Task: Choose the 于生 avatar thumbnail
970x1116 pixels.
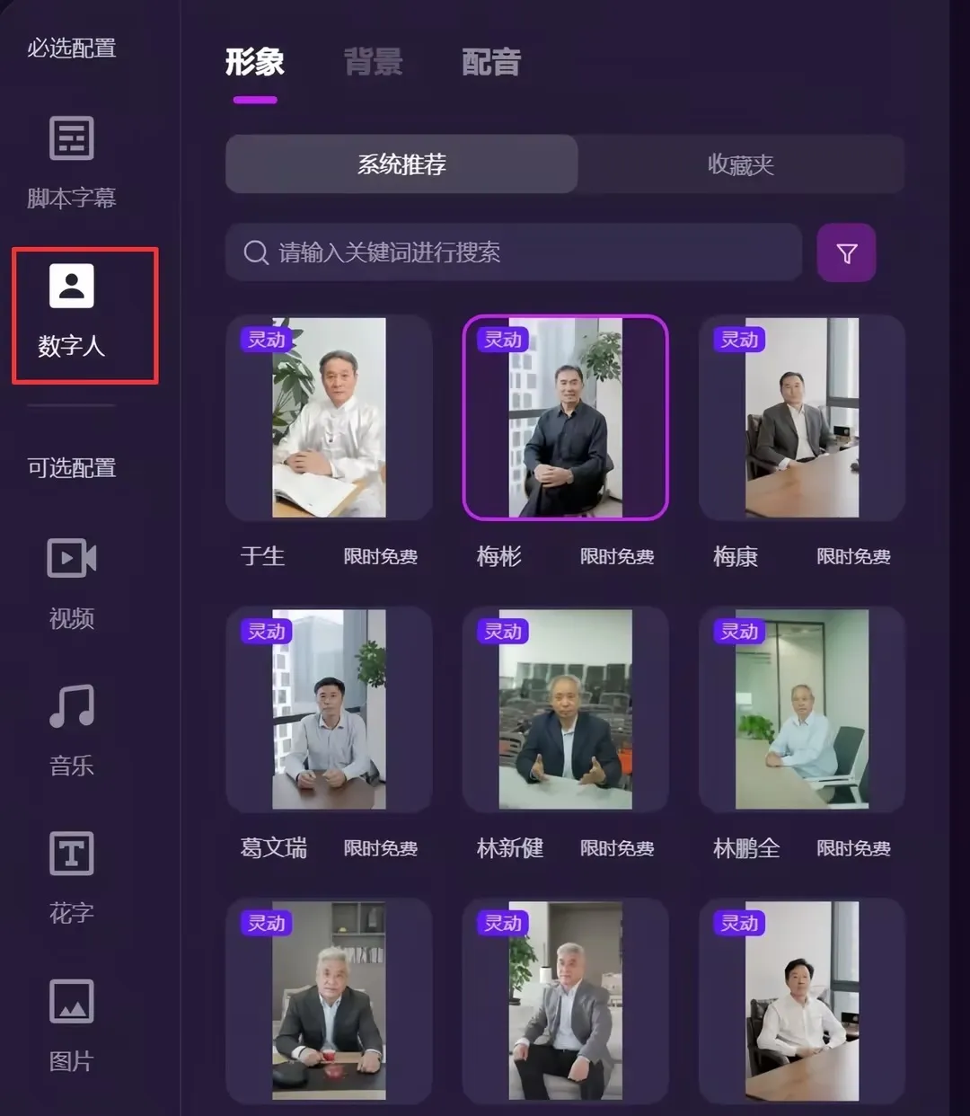Action: pyautogui.click(x=329, y=418)
